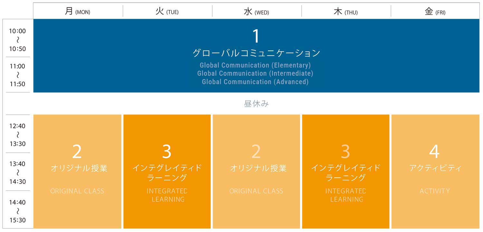483x232 pixels.
Task: Click Global Communication (Advanced) text
Action: point(255,82)
